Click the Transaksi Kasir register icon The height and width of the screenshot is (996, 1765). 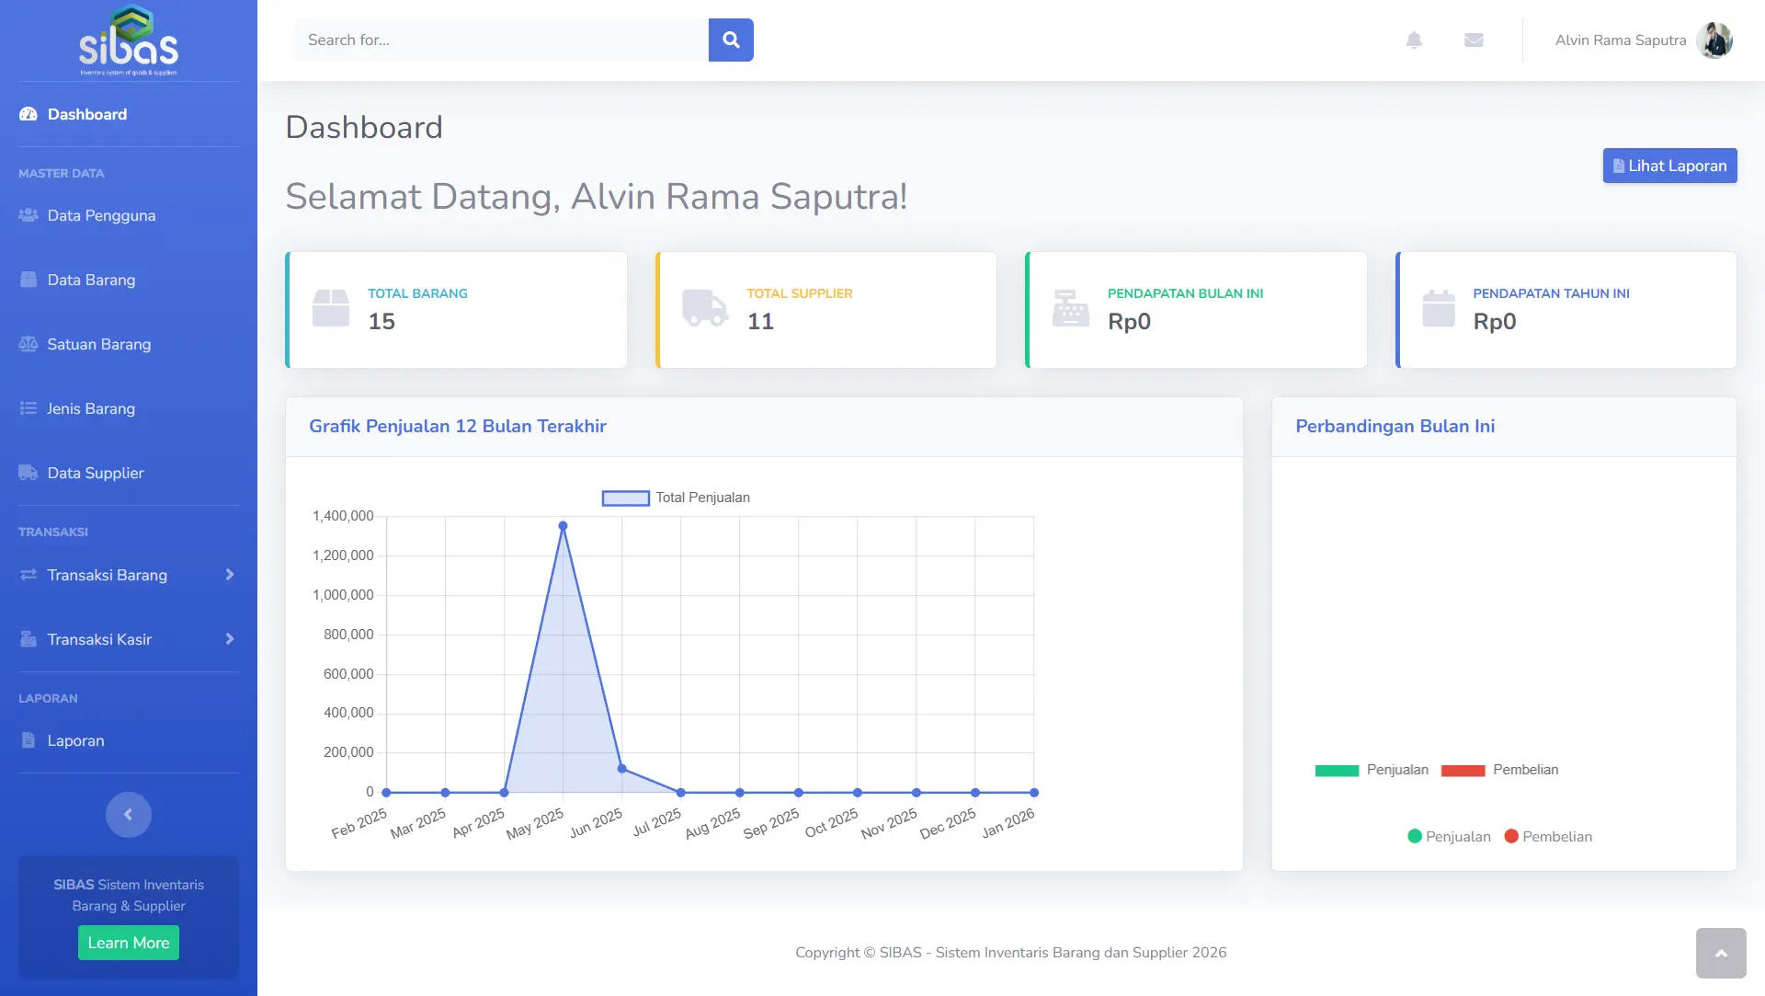(28, 639)
